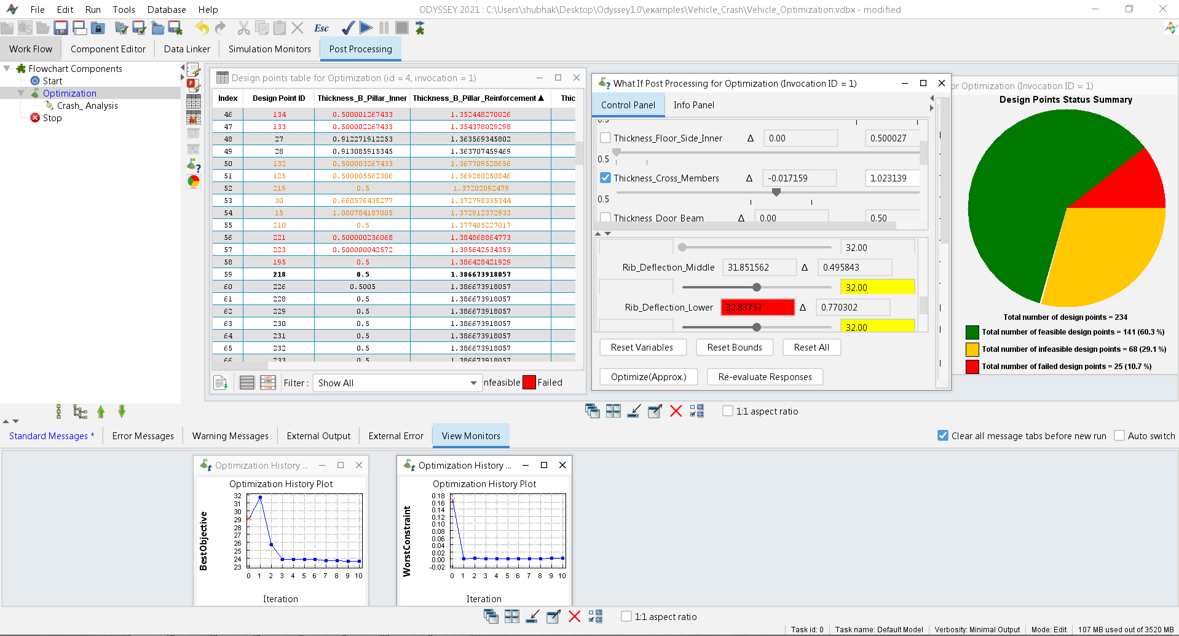The height and width of the screenshot is (636, 1179).
Task: Click cascade windows icon in Post Processing
Action: click(593, 411)
